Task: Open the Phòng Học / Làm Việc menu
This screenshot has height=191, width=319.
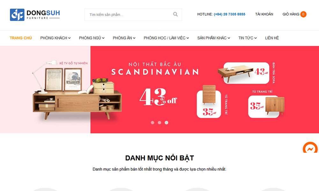Action: (x=166, y=38)
